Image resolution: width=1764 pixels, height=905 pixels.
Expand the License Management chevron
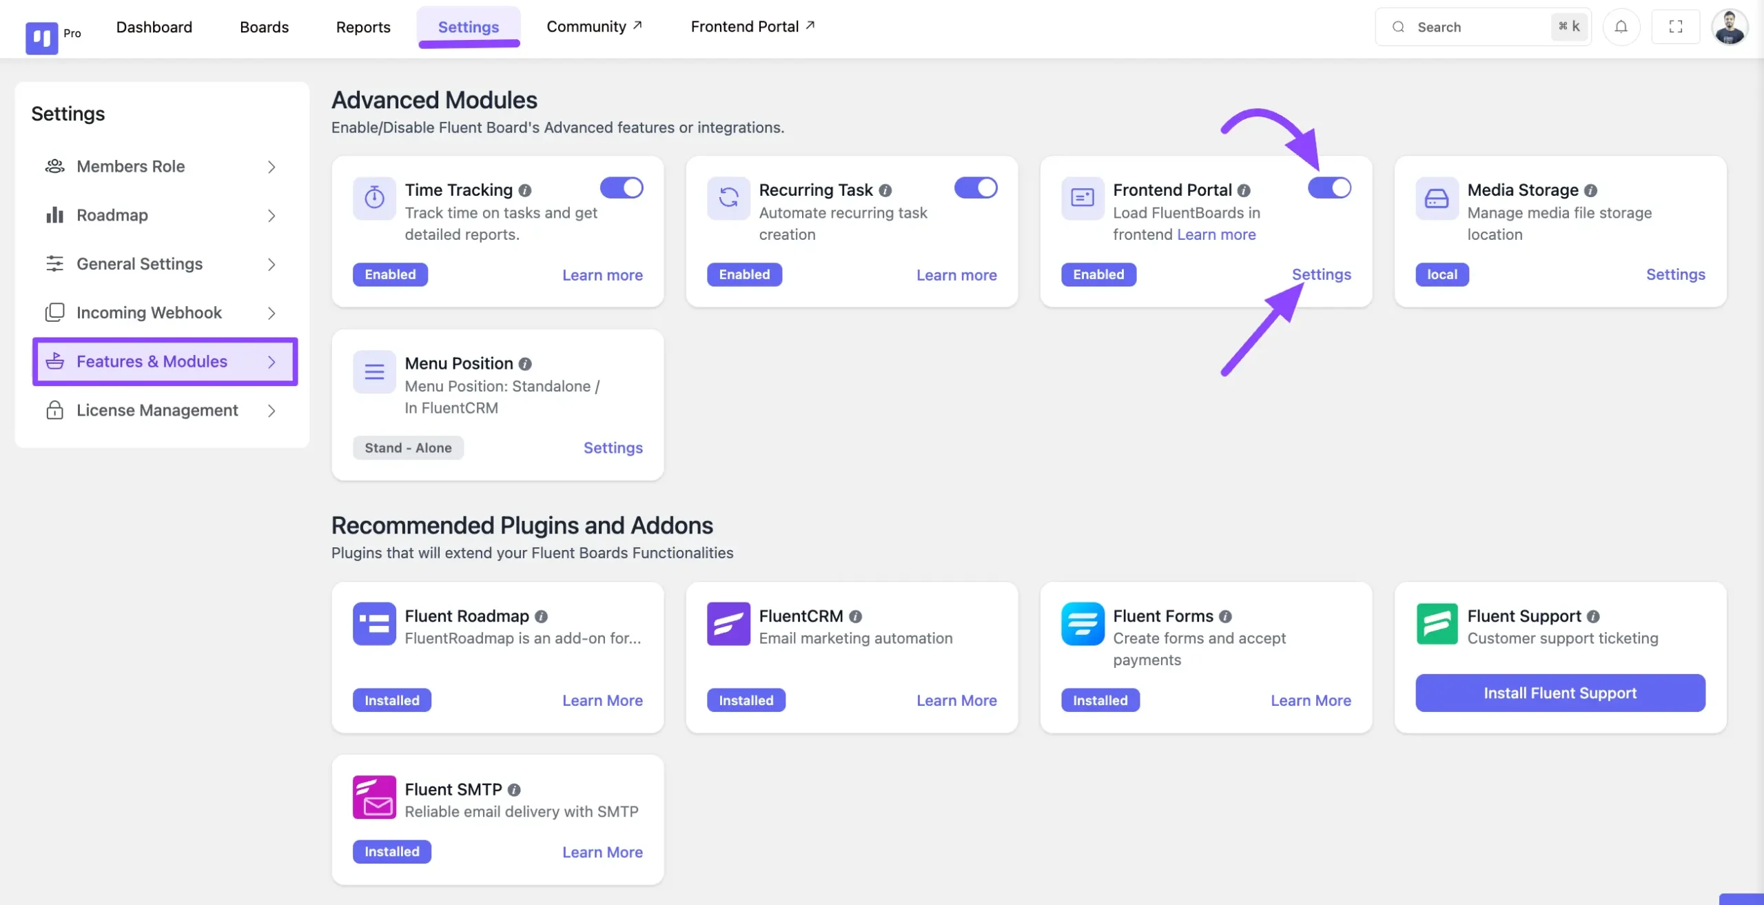point(271,411)
